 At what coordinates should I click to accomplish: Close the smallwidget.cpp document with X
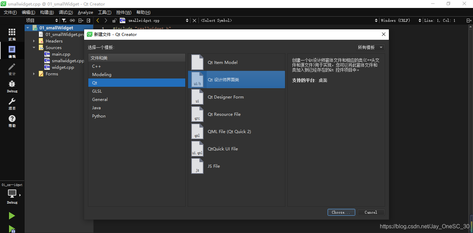(x=194, y=20)
